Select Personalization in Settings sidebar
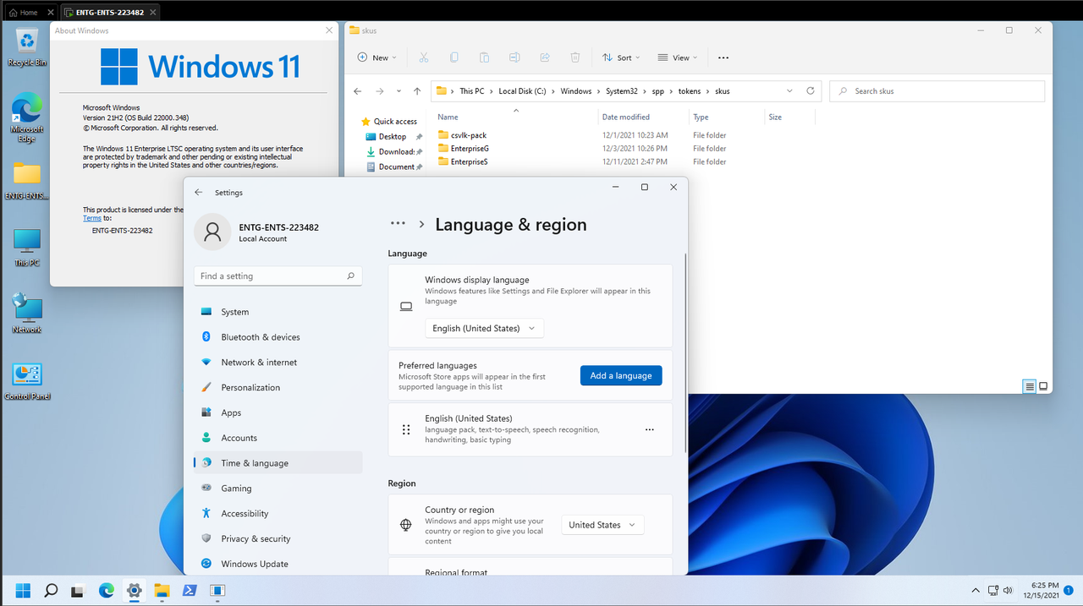The height and width of the screenshot is (606, 1083). pyautogui.click(x=278, y=387)
